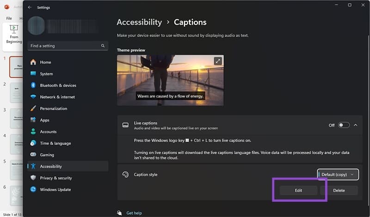Open the Caption style dropdown
This screenshot has height=217, width=370.
point(338,174)
